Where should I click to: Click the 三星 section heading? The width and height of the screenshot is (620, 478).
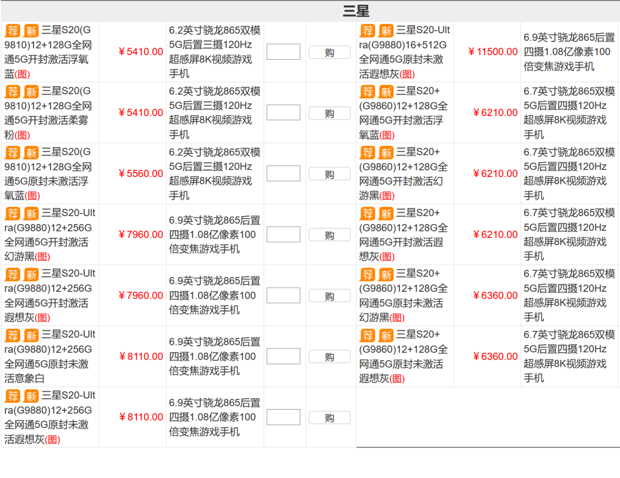(356, 11)
